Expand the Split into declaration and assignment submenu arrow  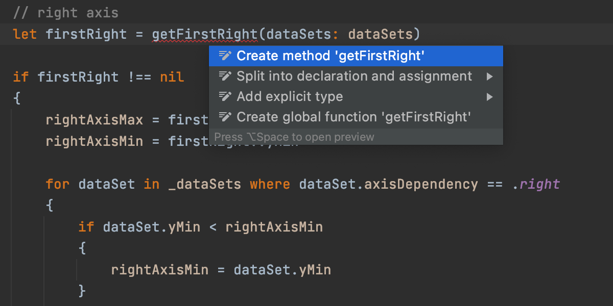490,76
